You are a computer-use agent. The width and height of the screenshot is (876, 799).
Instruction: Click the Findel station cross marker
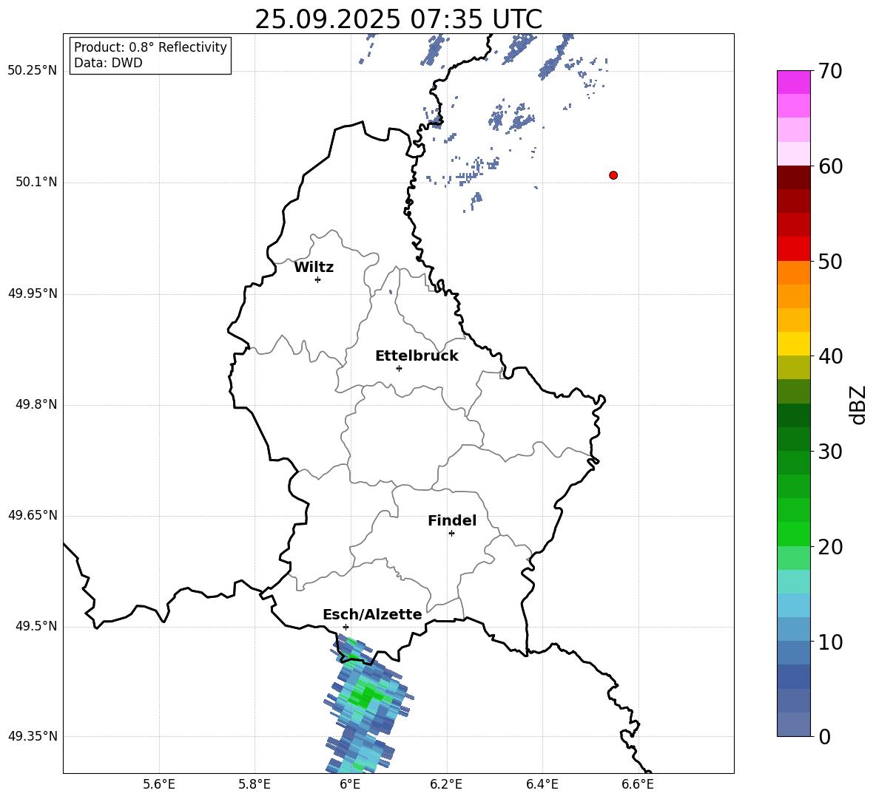point(451,534)
